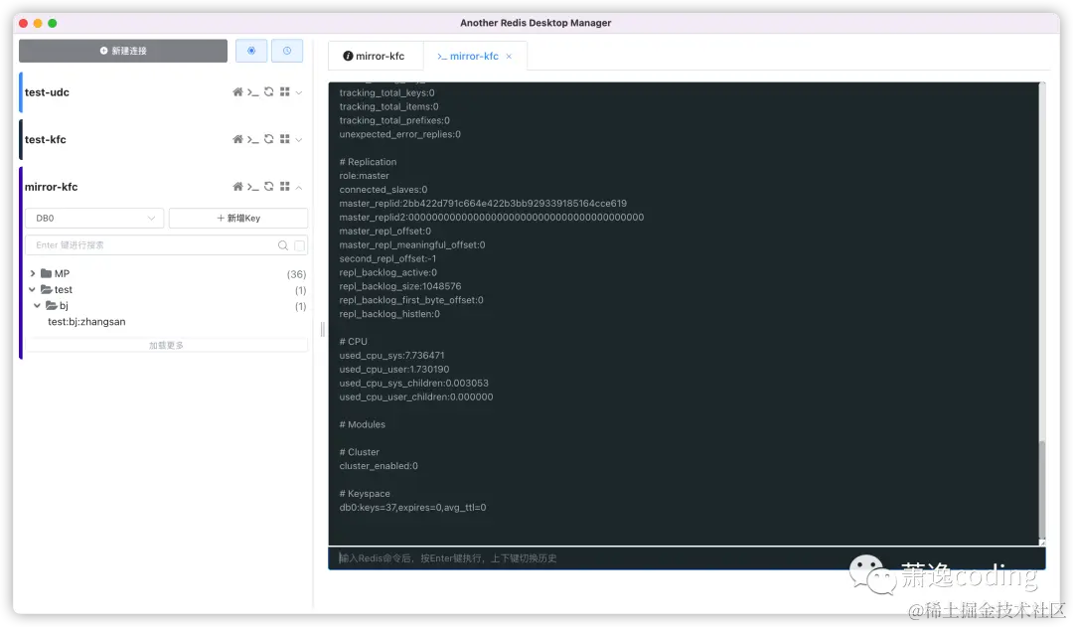The height and width of the screenshot is (627, 1073).
Task: Open home dashboard for test-kfc connection
Action: 237,139
